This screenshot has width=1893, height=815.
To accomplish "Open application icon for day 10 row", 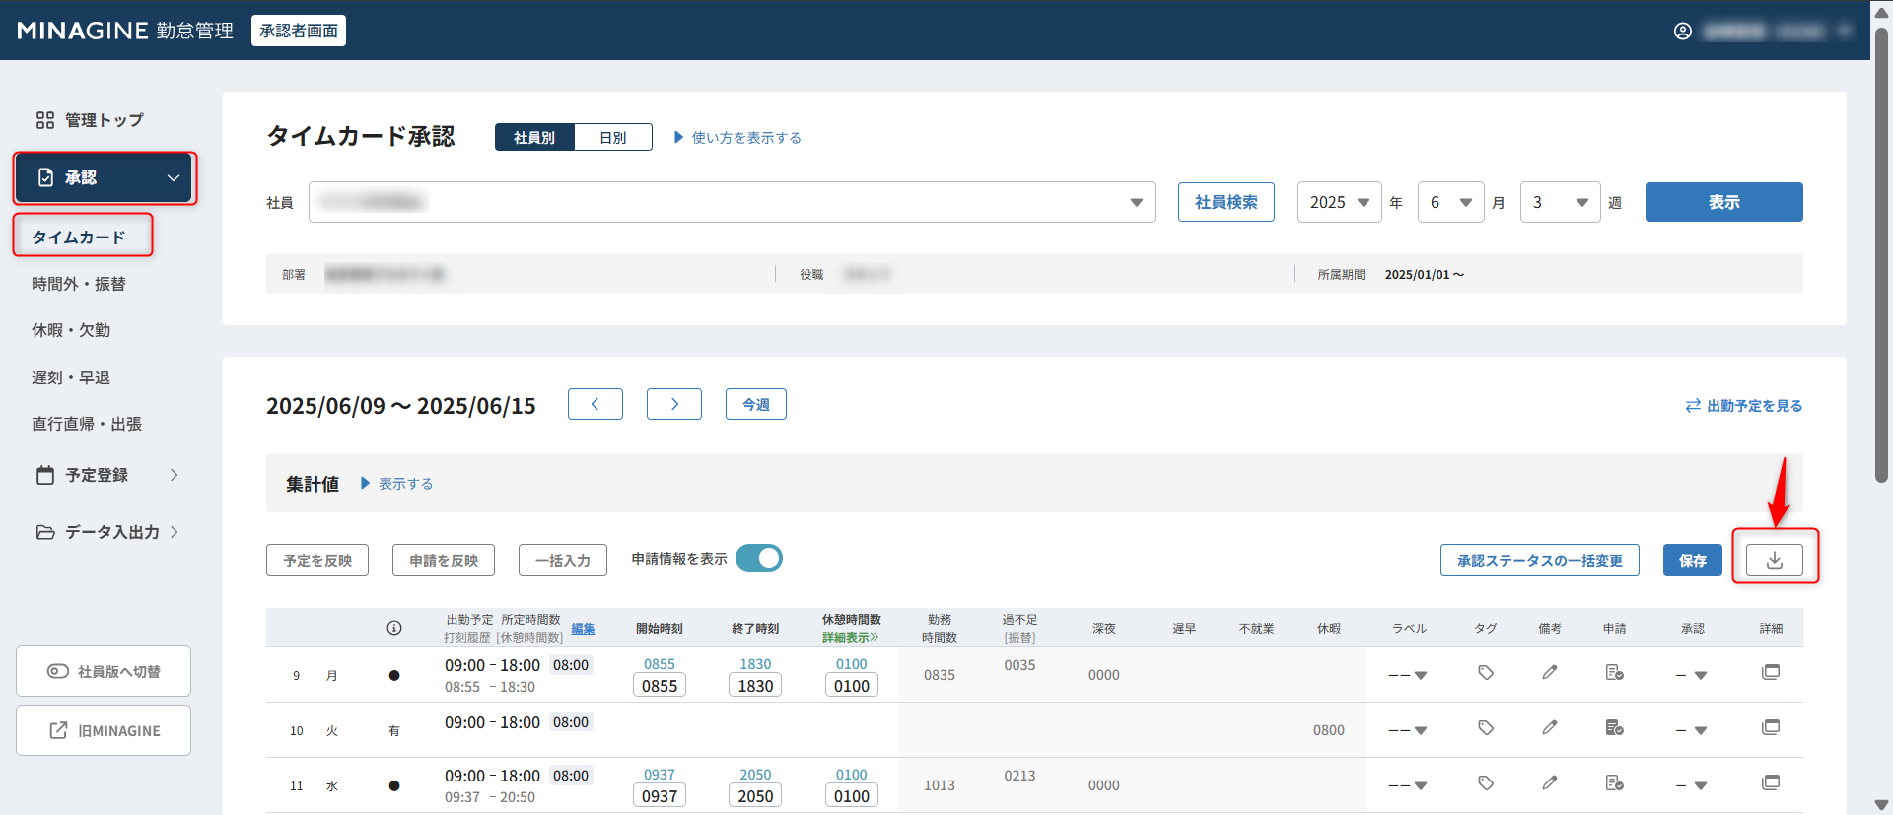I will 1614,728.
